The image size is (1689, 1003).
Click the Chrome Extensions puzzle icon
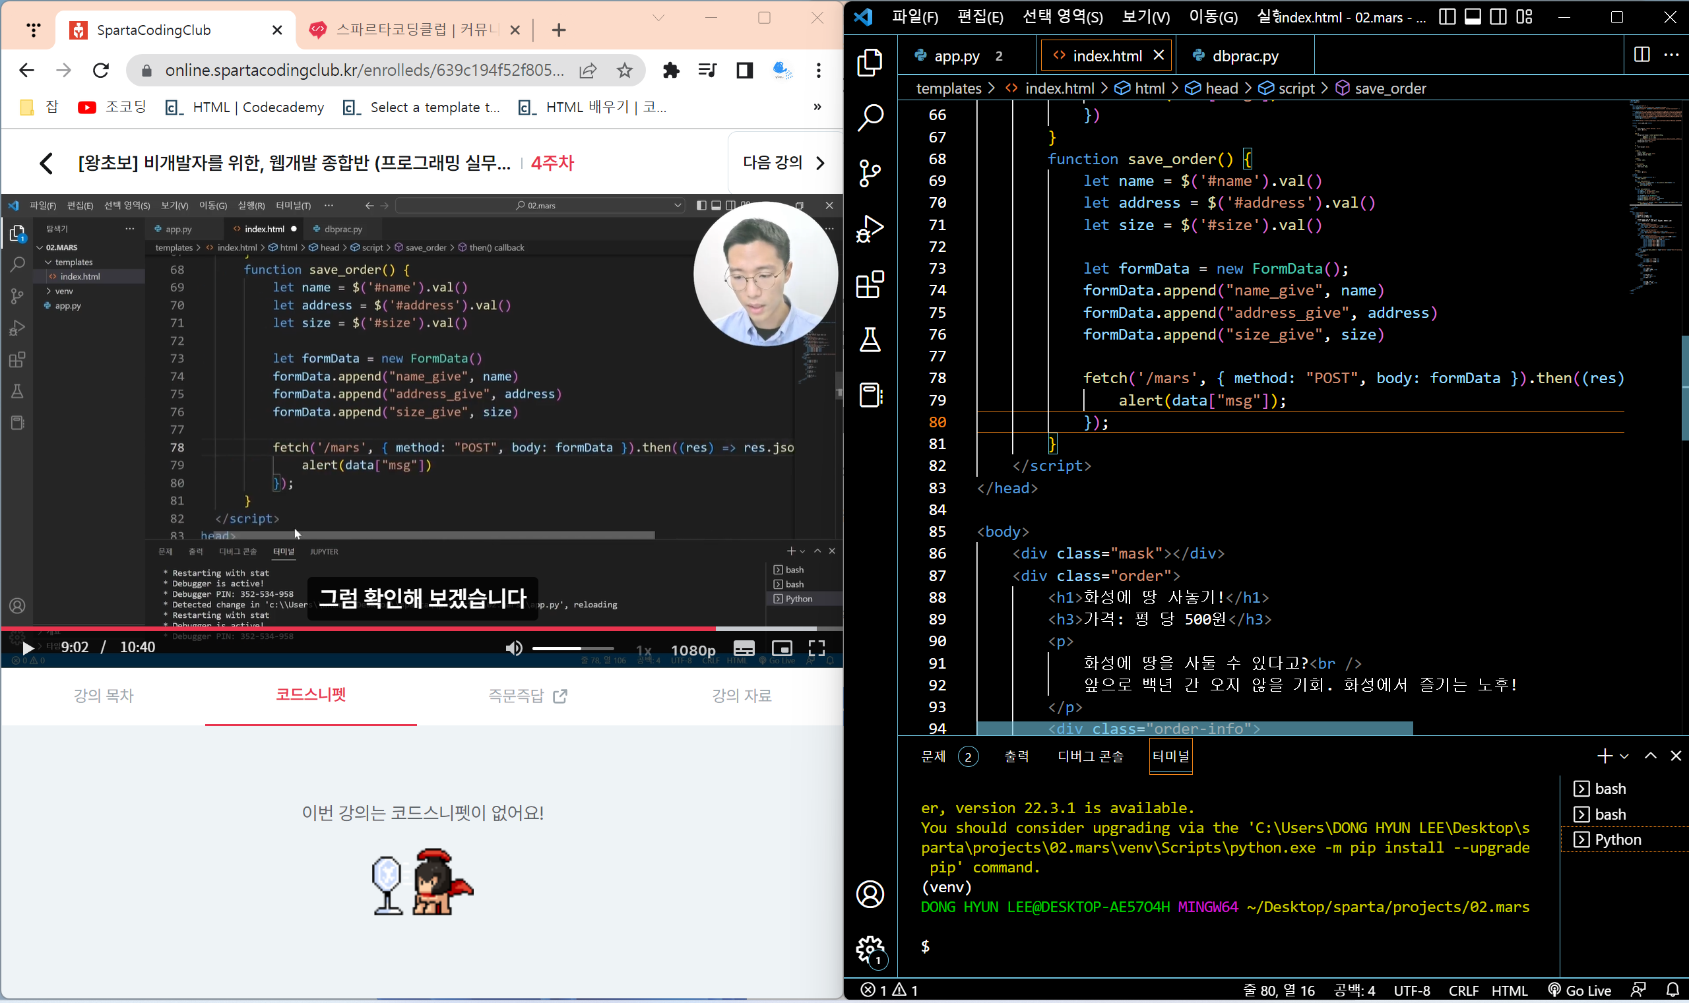pyautogui.click(x=671, y=71)
